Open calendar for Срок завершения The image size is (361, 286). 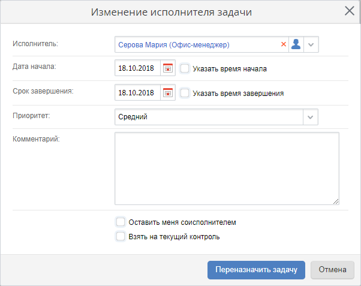click(168, 92)
